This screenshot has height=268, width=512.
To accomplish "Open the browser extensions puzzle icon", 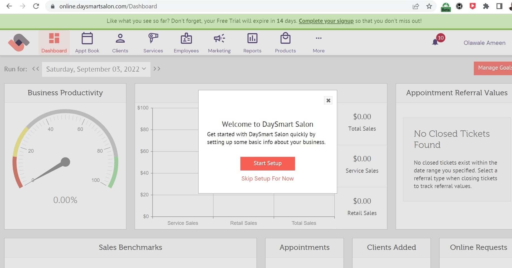I will pos(486,6).
